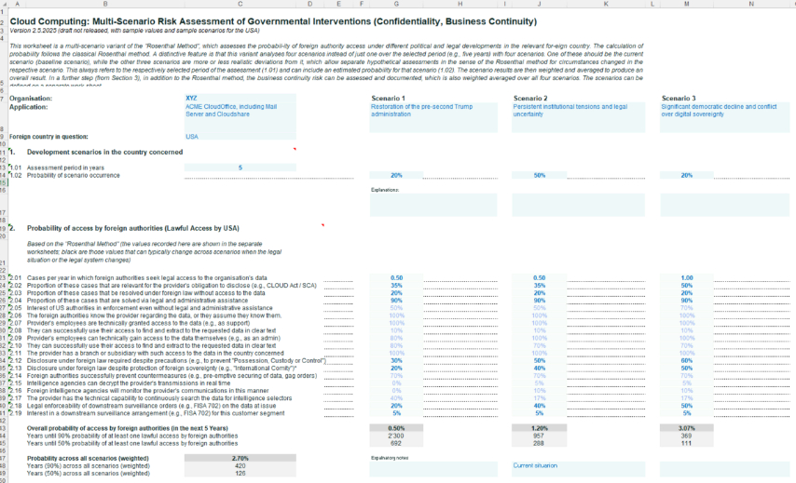
Task: Select Scenario 1 occurrence probability in row 1.02
Action: [x=396, y=175]
